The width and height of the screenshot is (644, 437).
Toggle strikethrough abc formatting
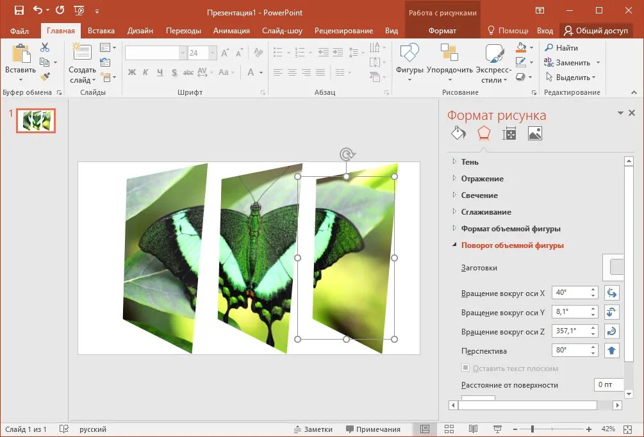[x=188, y=72]
